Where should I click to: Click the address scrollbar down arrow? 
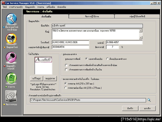(141, 38)
